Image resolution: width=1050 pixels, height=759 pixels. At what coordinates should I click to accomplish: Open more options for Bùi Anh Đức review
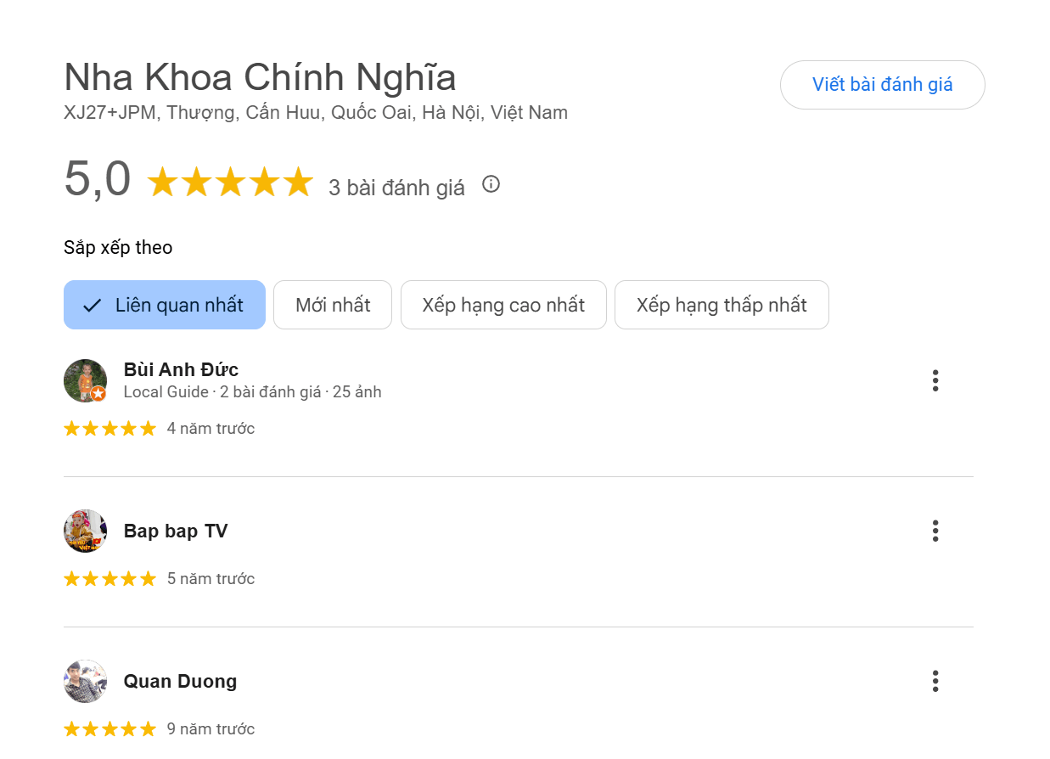[935, 380]
